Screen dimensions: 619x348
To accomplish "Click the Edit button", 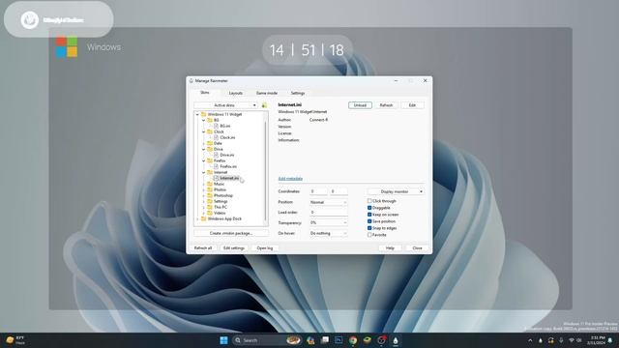I will click(x=412, y=105).
